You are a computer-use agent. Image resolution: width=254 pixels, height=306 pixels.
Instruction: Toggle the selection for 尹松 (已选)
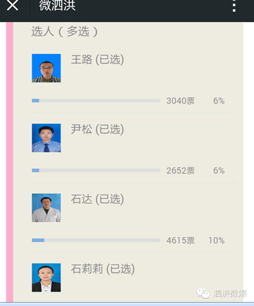click(97, 129)
